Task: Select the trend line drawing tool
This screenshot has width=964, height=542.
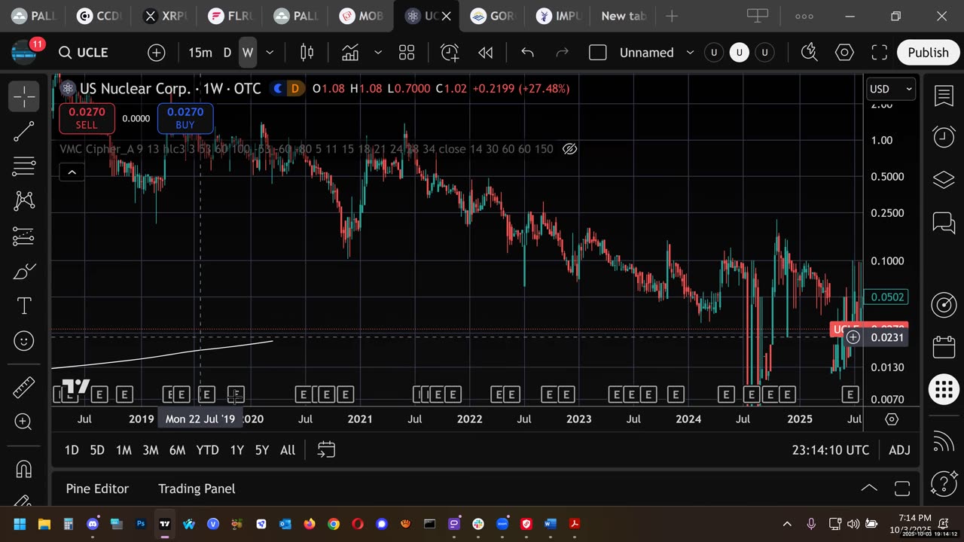Action: [x=24, y=132]
